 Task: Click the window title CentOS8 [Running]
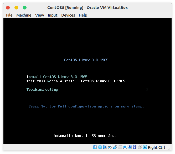(87, 8)
